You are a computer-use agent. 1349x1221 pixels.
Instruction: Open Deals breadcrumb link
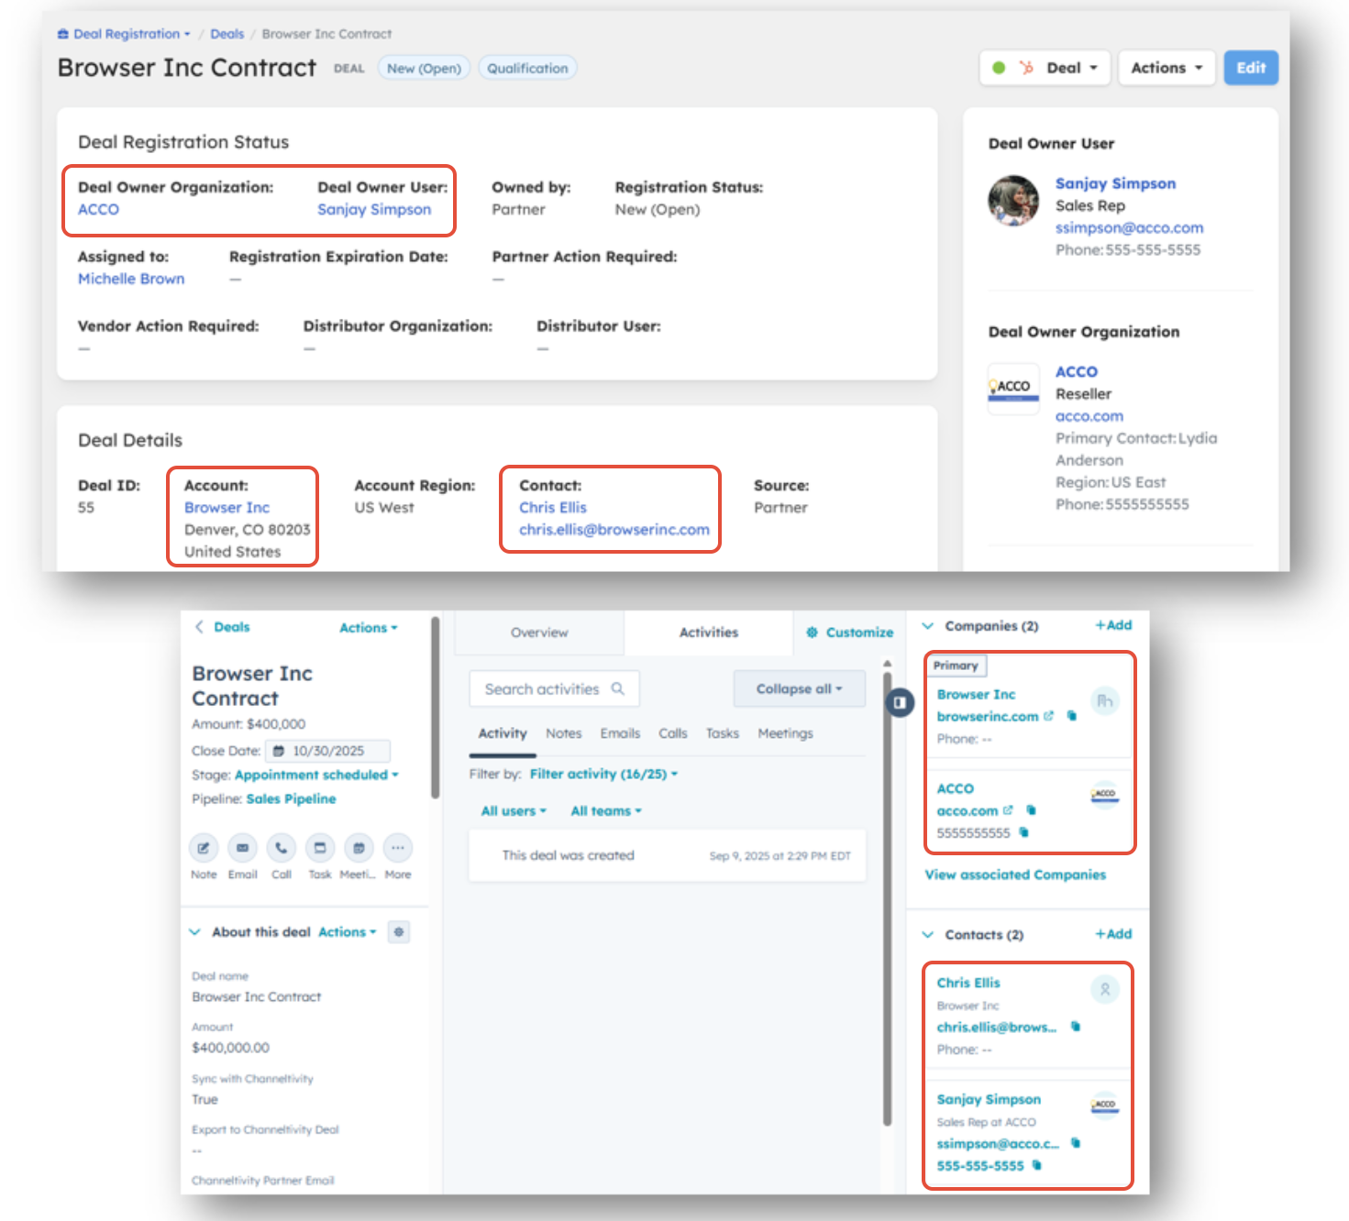pyautogui.click(x=227, y=34)
